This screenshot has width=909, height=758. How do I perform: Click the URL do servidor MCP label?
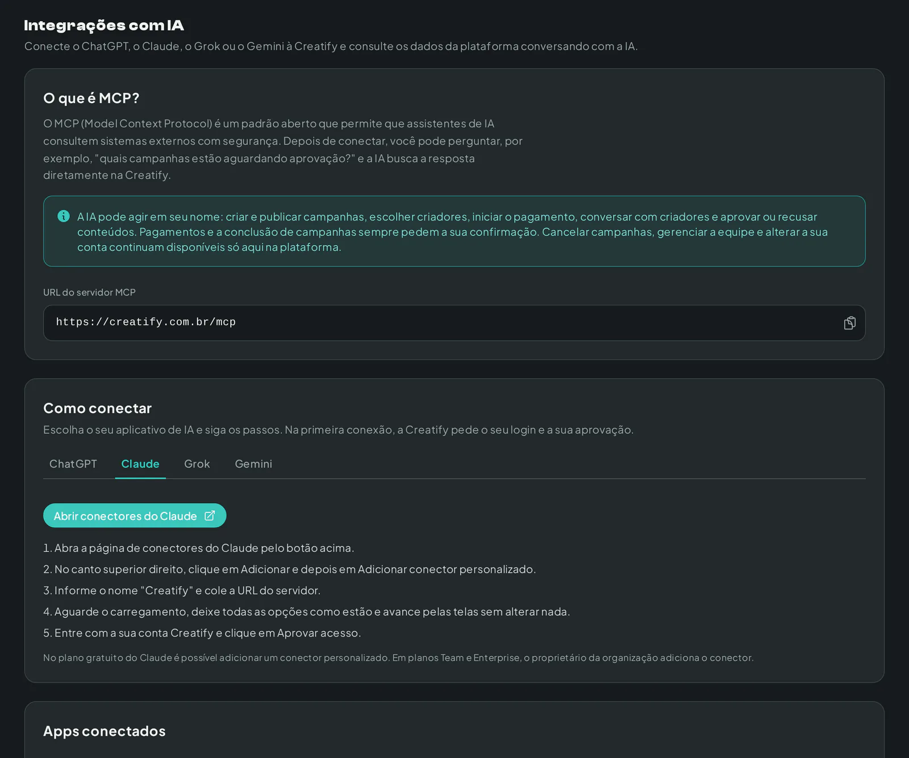click(x=89, y=292)
